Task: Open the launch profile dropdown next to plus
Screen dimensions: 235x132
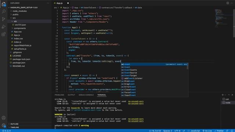Action: [225, 95]
